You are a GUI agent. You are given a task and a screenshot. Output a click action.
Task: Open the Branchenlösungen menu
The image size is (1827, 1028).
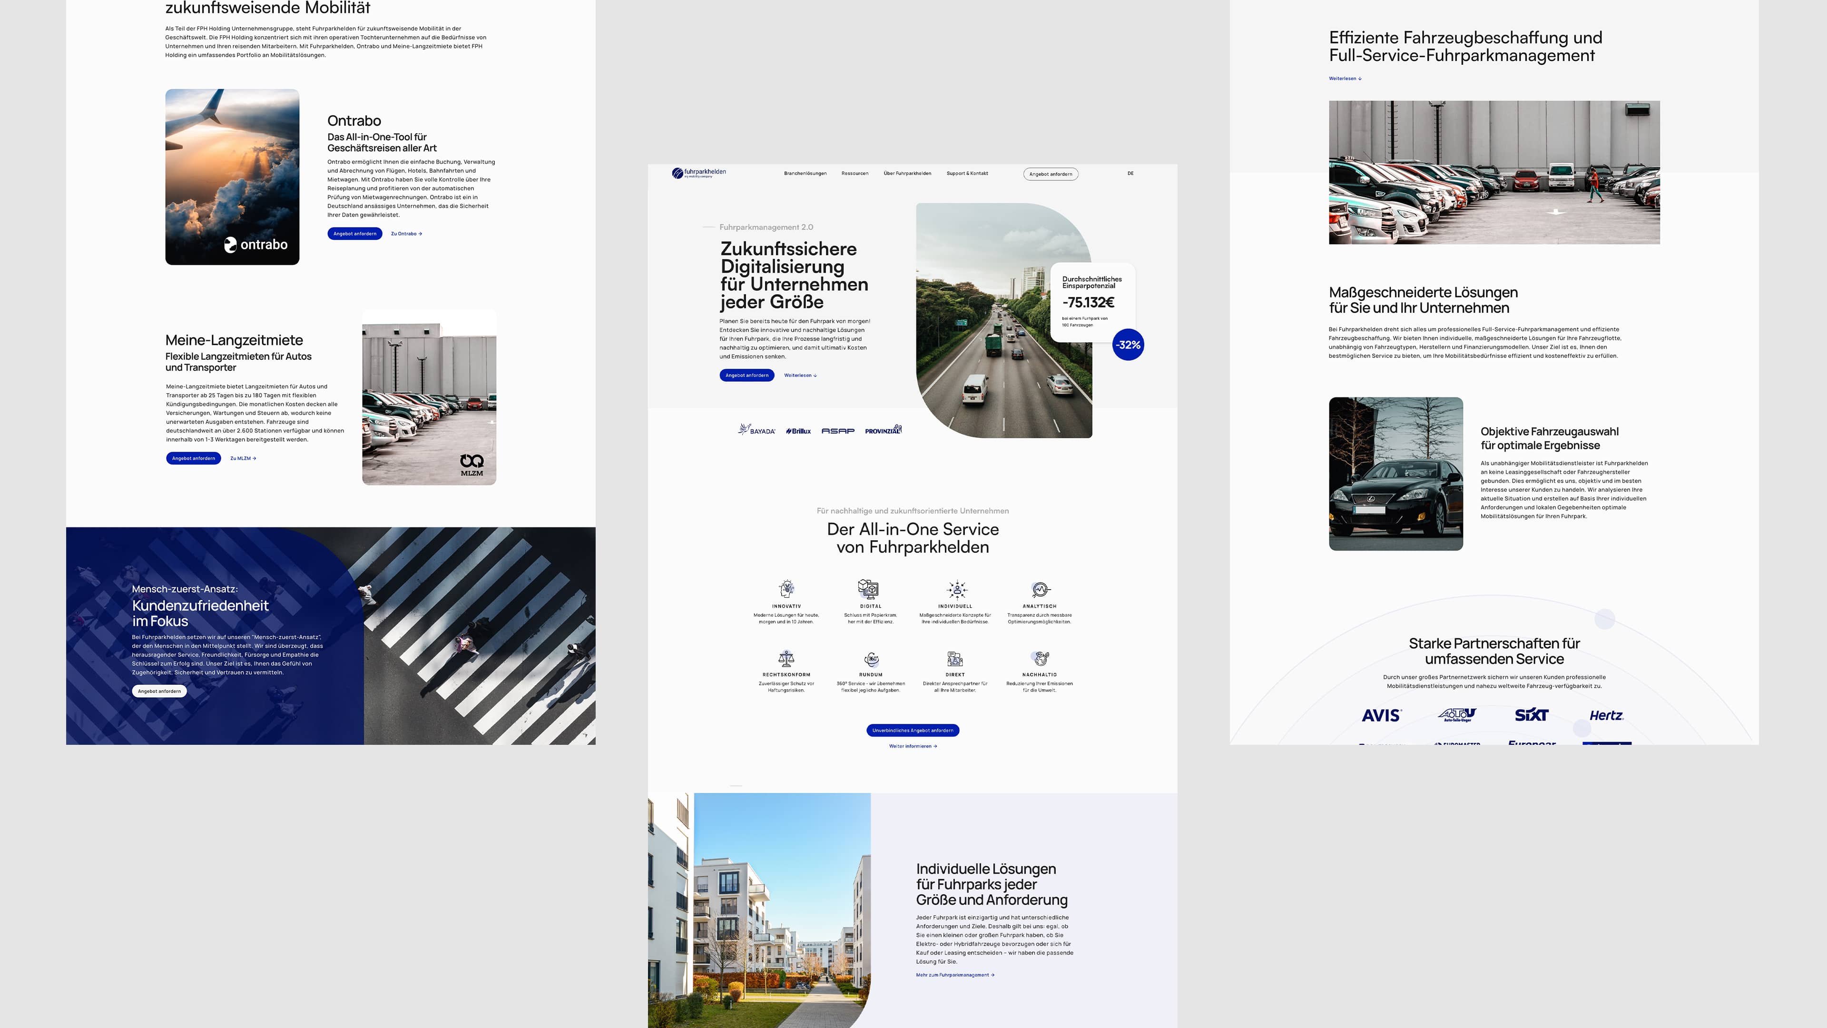(x=805, y=173)
